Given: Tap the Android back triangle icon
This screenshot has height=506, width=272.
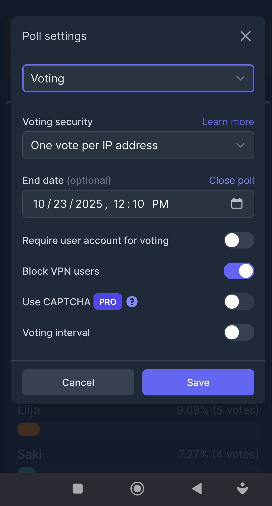Looking at the screenshot, I should click(x=197, y=488).
